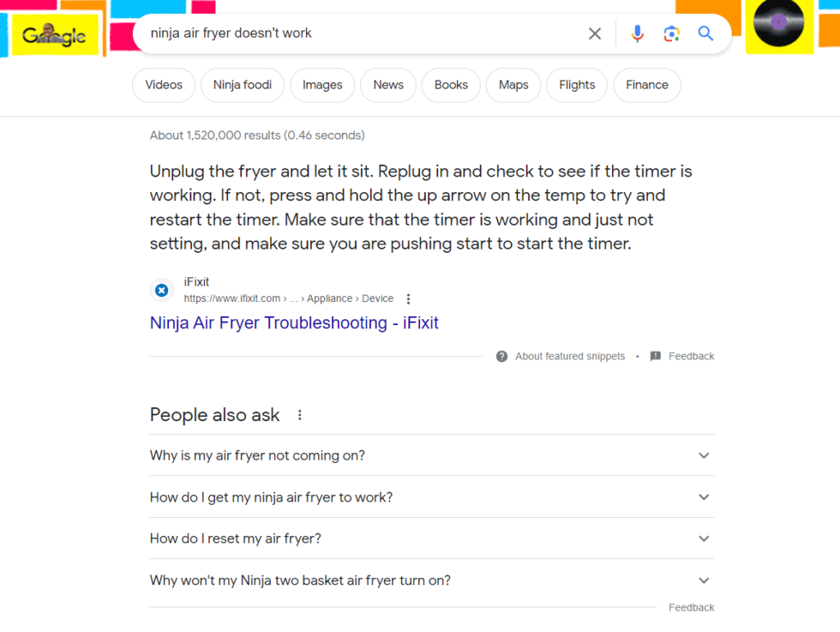
Task: Clear the search box using the X icon
Action: 595,34
